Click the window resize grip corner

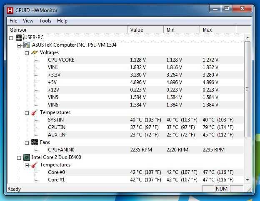[249, 190]
